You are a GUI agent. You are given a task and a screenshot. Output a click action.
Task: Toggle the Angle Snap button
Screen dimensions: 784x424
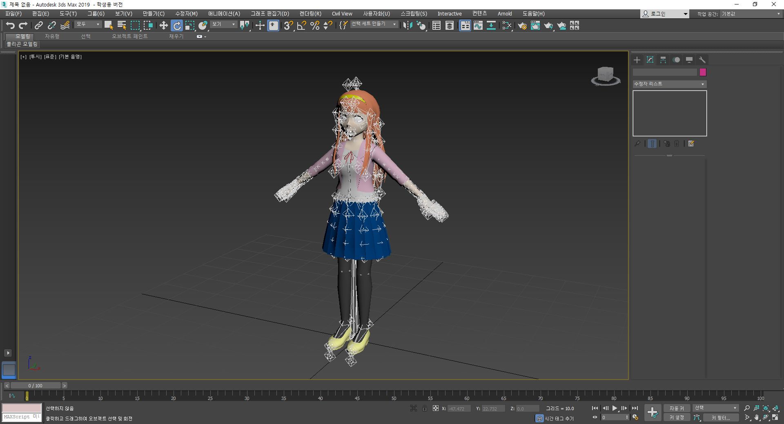click(301, 26)
